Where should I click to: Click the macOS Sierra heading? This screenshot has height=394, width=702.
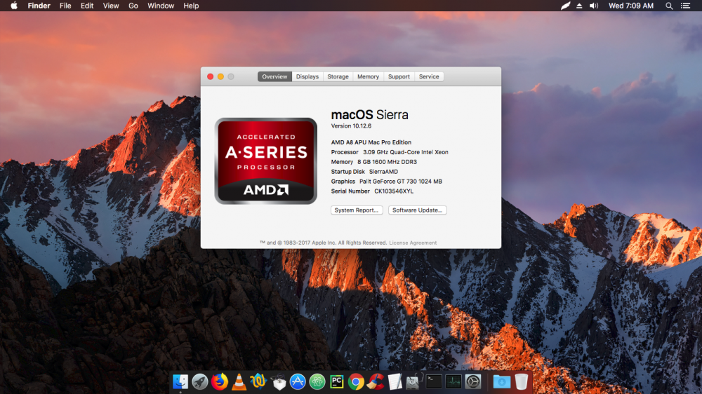pos(369,115)
